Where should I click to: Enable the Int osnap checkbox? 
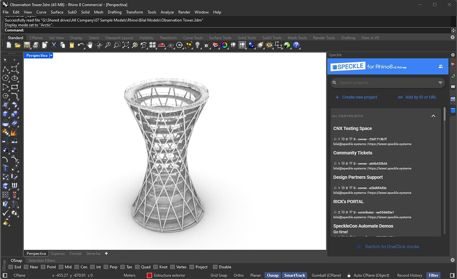click(x=92, y=267)
